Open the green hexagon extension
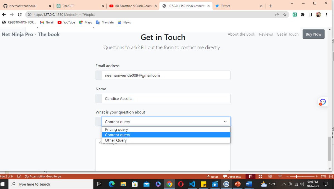 (x=294, y=15)
